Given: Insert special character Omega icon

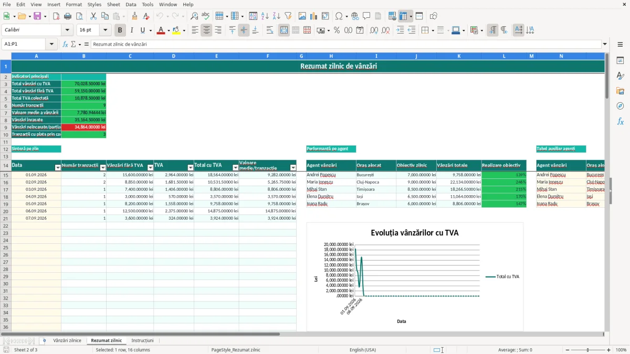Looking at the screenshot, I should click(339, 16).
